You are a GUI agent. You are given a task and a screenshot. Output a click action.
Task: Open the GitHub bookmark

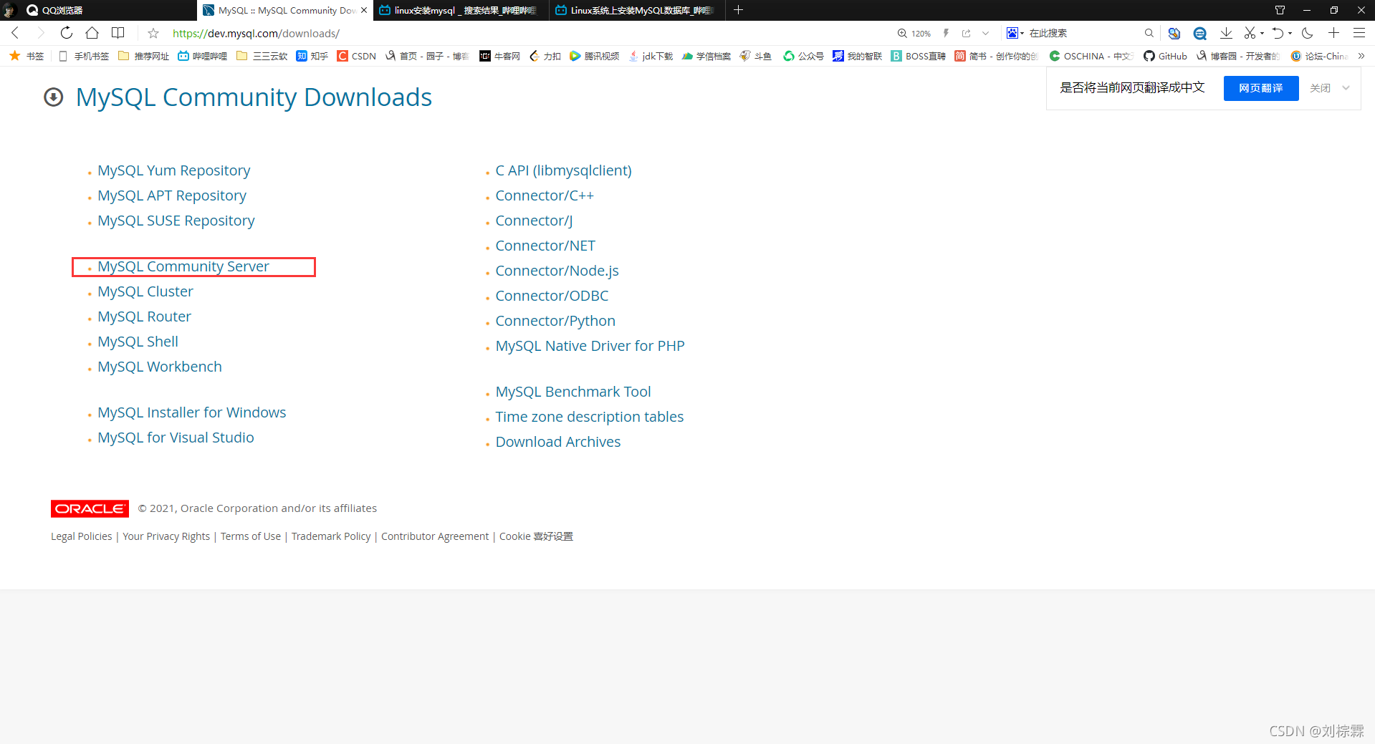tap(1165, 56)
